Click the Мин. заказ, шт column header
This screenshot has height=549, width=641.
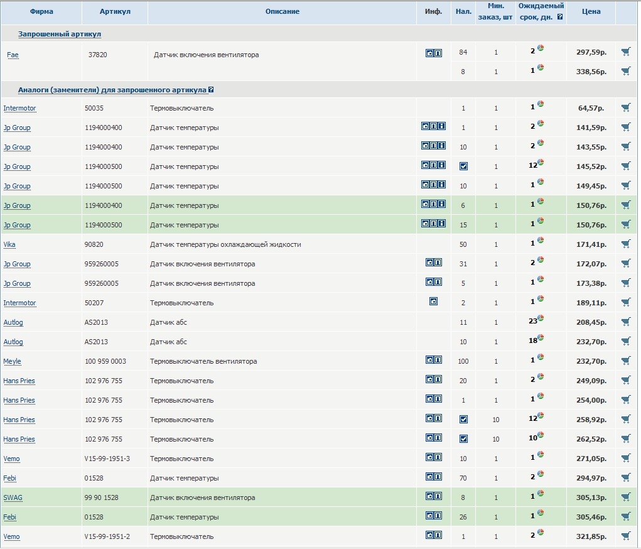click(495, 11)
